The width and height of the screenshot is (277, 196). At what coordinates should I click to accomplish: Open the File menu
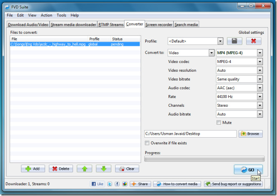(10, 15)
